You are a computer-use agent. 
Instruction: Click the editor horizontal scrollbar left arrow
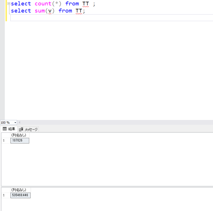(x=19, y=123)
